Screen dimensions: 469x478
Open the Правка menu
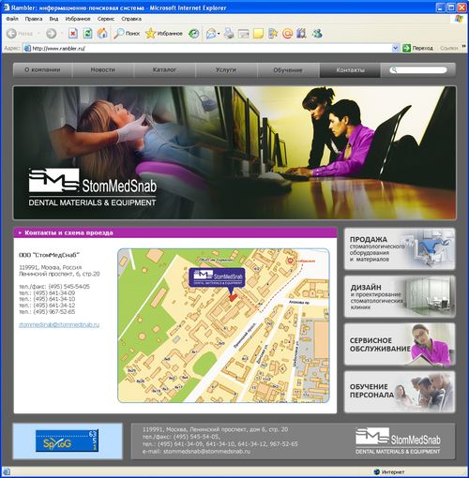[x=34, y=19]
